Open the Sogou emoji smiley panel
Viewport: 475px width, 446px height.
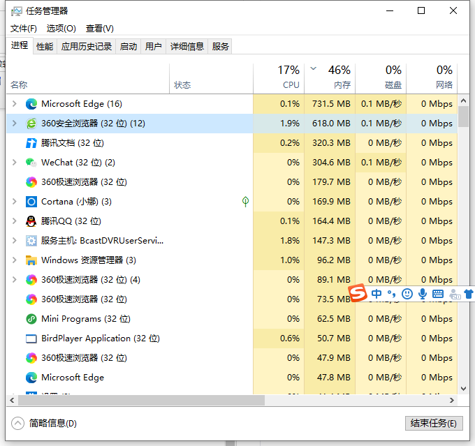point(407,294)
